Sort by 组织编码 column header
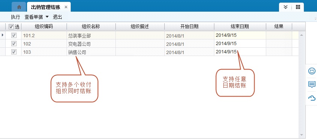 [44, 26]
